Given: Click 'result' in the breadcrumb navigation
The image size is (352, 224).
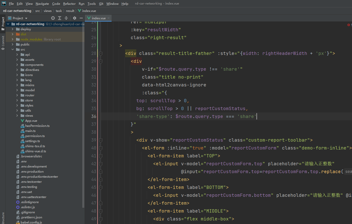Looking at the screenshot, I should 70,11.
